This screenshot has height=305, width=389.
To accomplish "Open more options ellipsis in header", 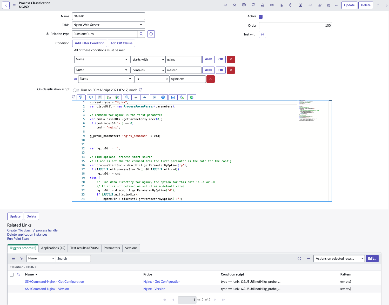I will point(337,5).
